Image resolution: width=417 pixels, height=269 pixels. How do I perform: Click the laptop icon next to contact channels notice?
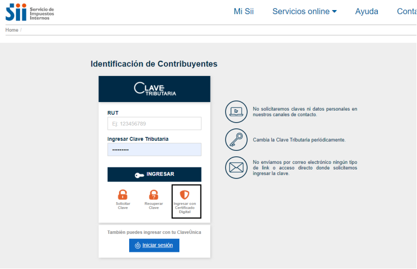click(x=236, y=112)
